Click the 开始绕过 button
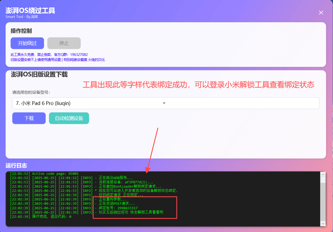This screenshot has height=232, width=333. click(x=27, y=43)
